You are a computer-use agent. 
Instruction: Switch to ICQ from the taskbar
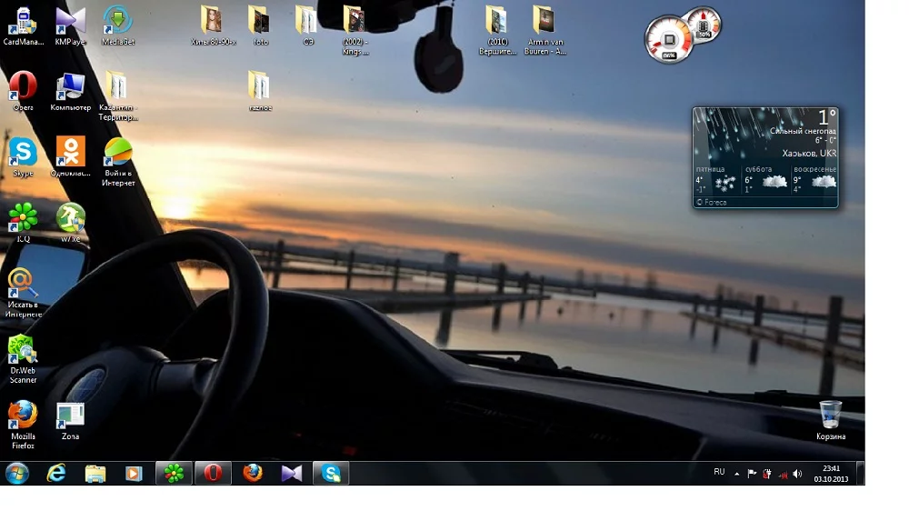coord(174,473)
